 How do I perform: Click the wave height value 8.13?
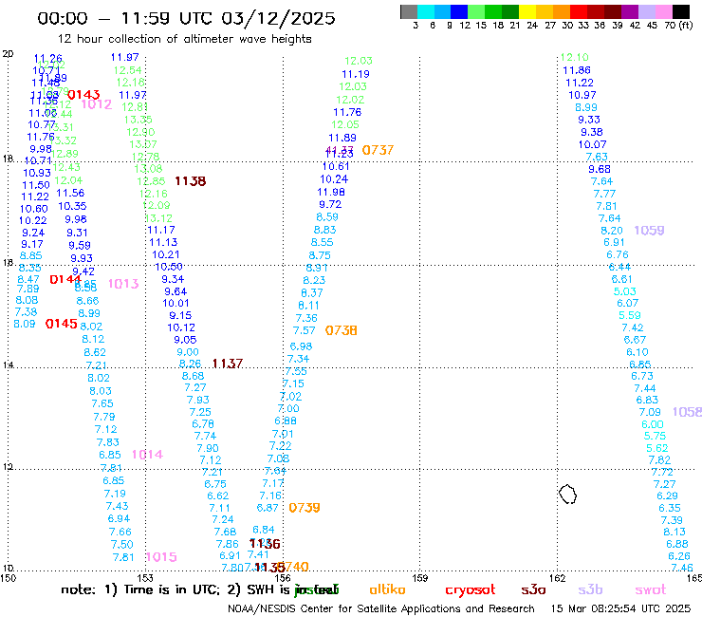(674, 532)
